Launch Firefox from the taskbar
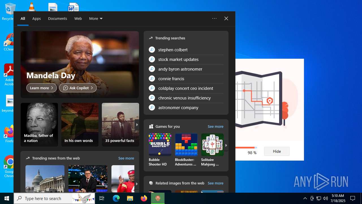This screenshot has height=204, width=362. [x=144, y=198]
